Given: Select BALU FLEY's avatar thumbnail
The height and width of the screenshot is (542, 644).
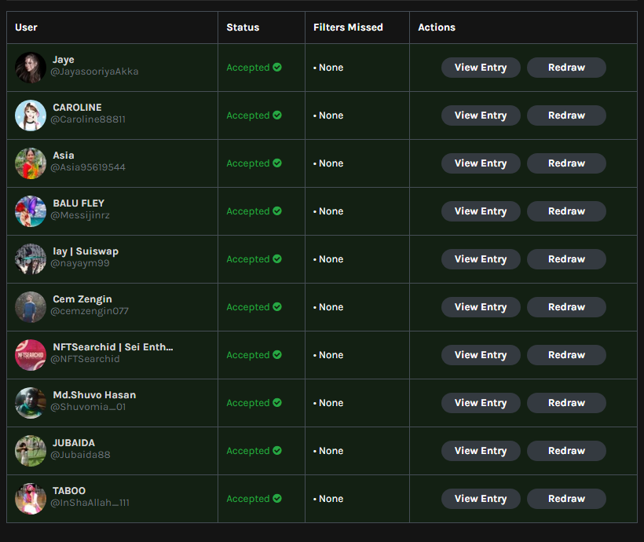Looking at the screenshot, I should coord(31,211).
